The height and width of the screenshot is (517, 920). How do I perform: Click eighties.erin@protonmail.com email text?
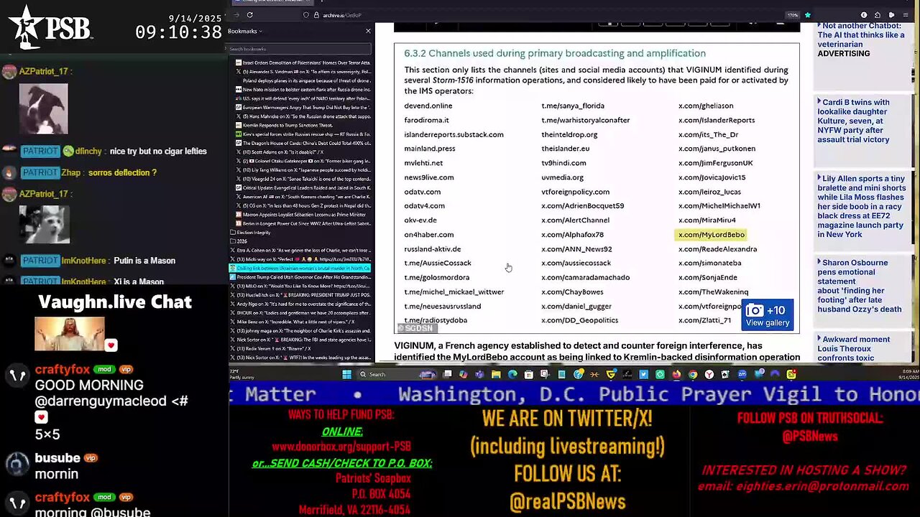824,486
